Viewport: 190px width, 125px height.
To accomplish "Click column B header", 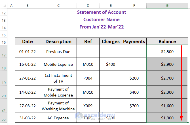I will (x=28, y=6).
